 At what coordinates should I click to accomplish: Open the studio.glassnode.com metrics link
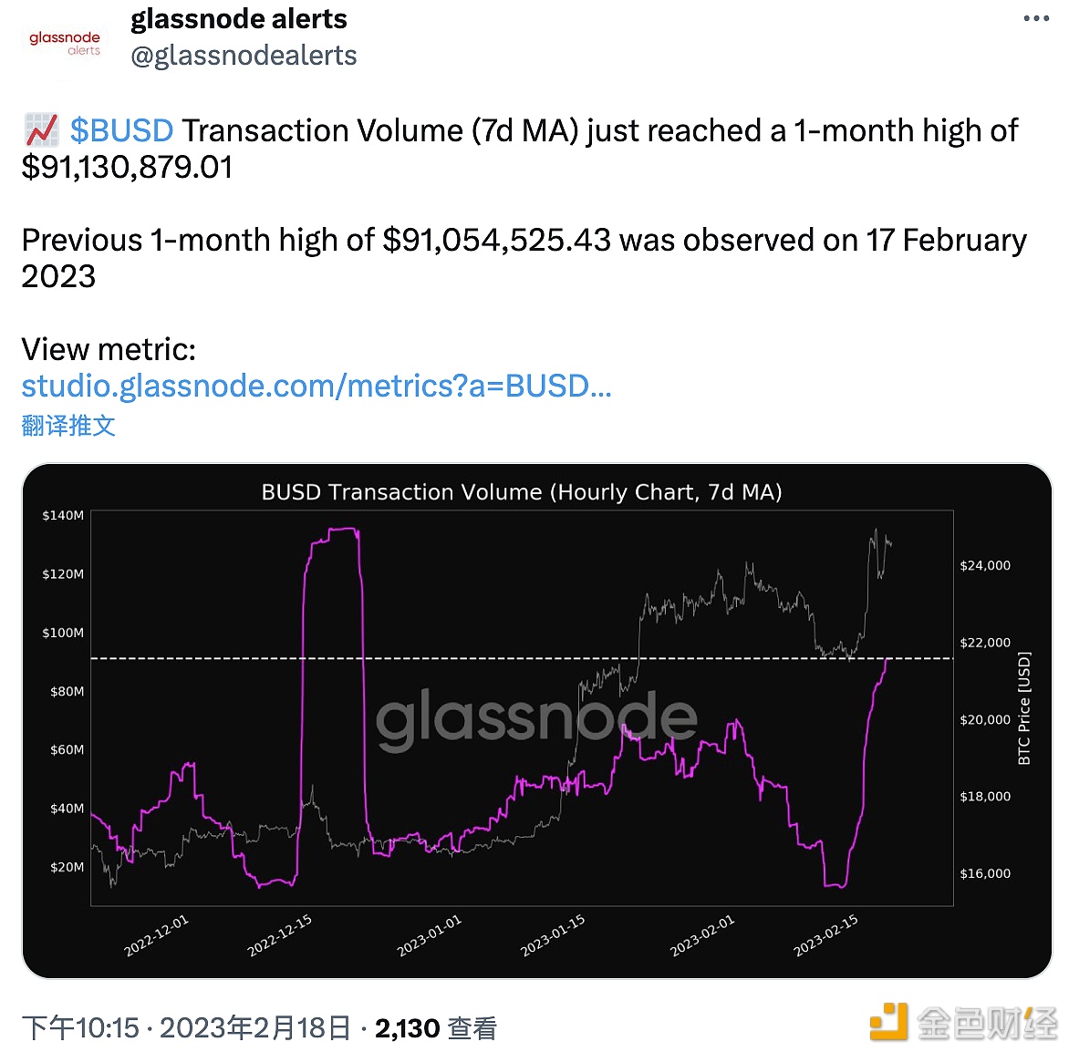[x=316, y=386]
